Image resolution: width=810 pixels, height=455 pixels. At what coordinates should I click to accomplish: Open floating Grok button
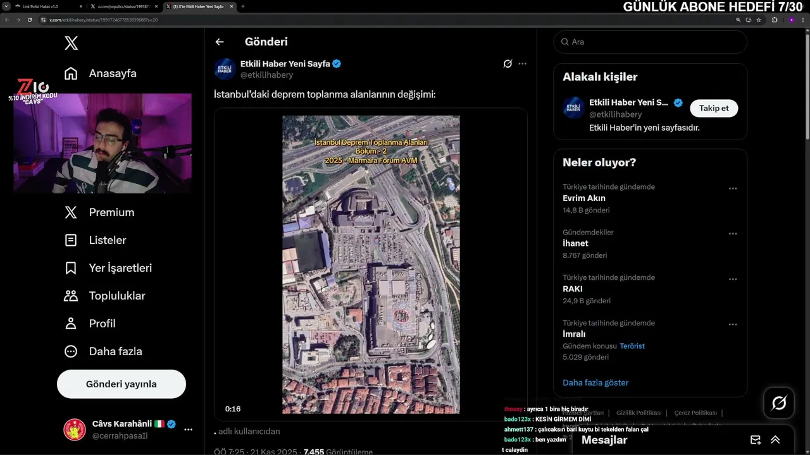779,403
